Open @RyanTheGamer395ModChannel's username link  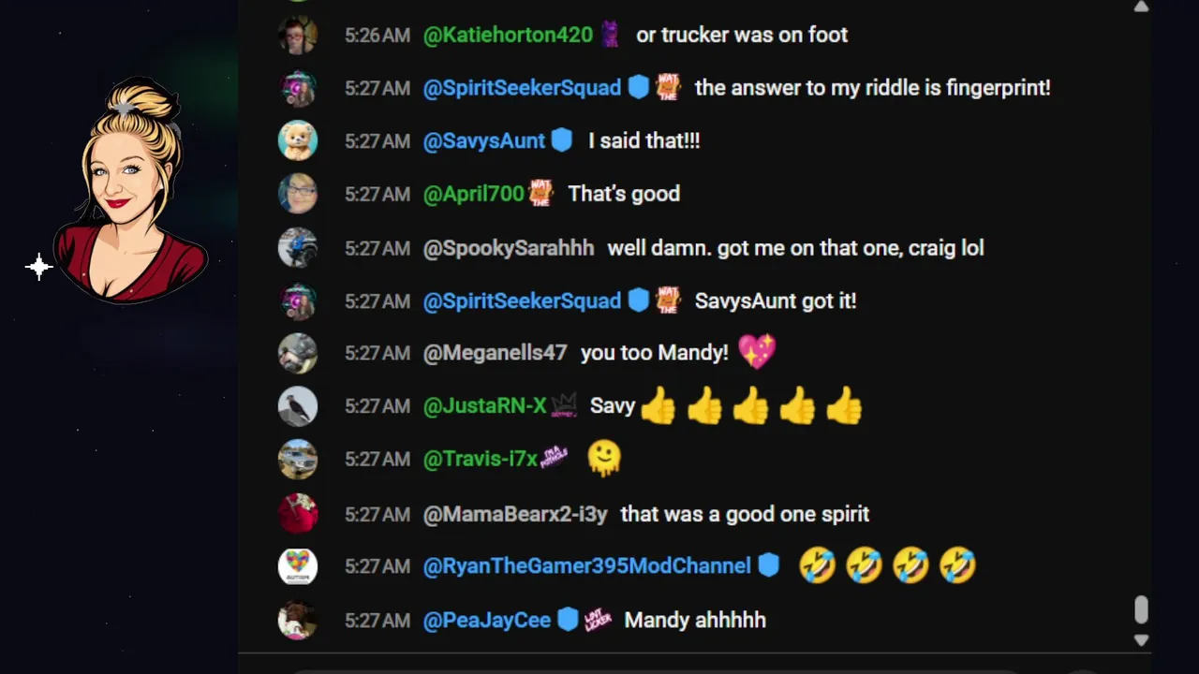pos(587,566)
